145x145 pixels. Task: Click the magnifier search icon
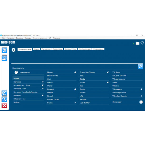[140, 67]
